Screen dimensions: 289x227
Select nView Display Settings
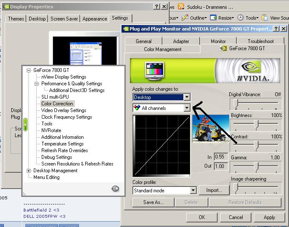click(x=64, y=77)
